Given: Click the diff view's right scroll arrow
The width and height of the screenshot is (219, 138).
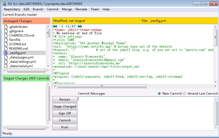Looking at the screenshot, I should tap(215, 86).
